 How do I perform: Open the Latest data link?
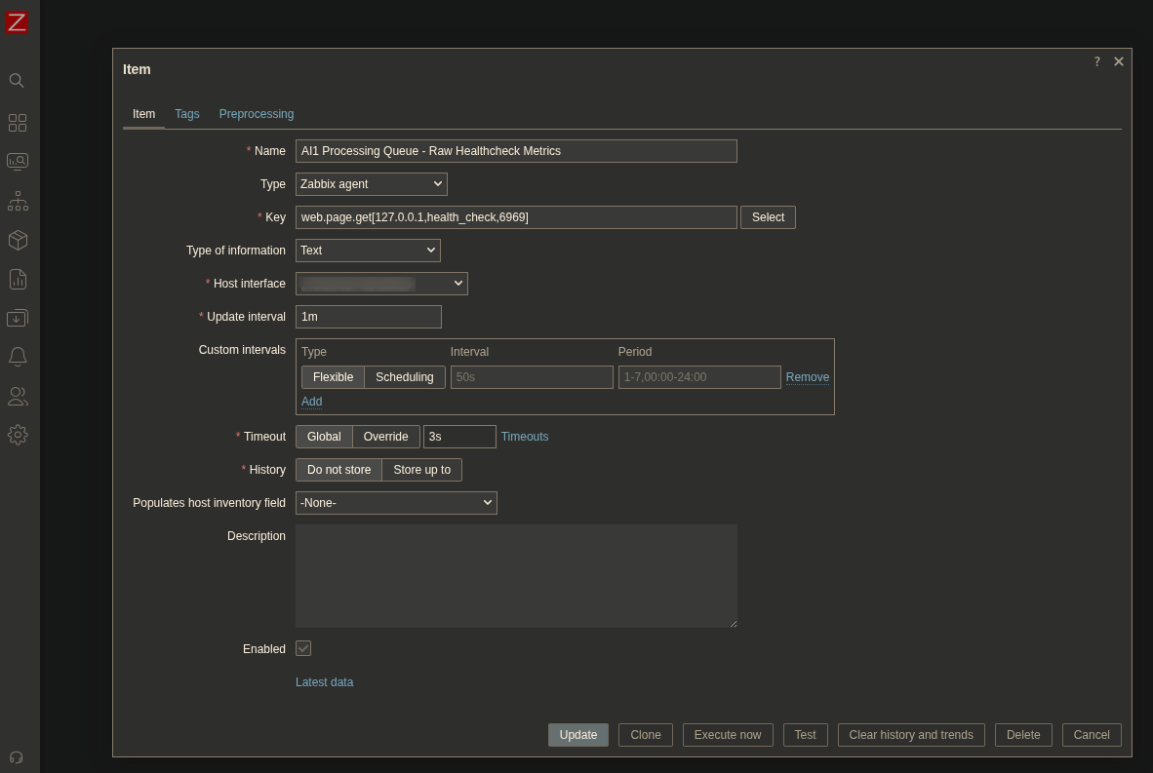click(x=324, y=682)
